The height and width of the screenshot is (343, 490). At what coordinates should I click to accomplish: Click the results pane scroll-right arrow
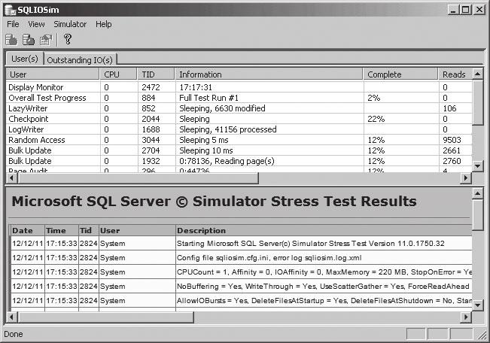pyautogui.click(x=466, y=317)
